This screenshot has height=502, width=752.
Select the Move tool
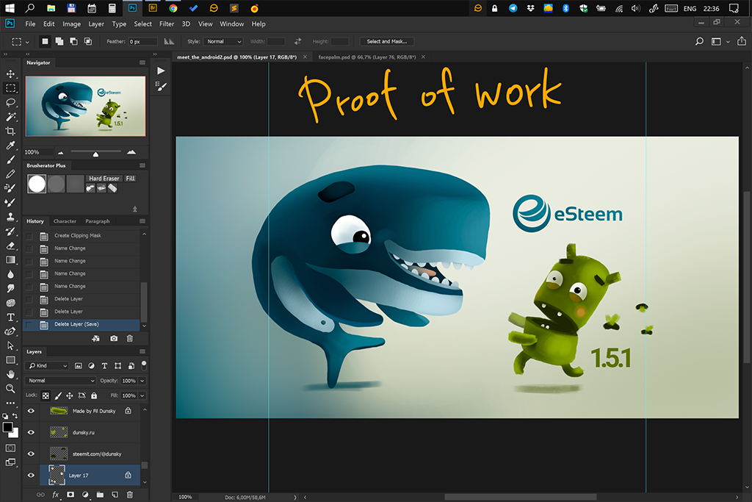pos(10,74)
